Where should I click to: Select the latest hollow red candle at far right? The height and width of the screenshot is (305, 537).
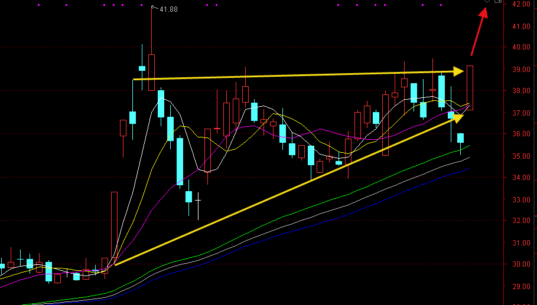click(470, 88)
